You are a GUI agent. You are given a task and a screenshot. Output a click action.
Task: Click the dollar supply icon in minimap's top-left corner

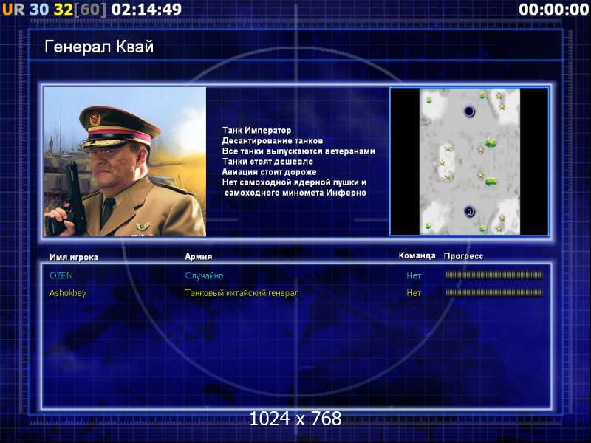tap(429, 100)
